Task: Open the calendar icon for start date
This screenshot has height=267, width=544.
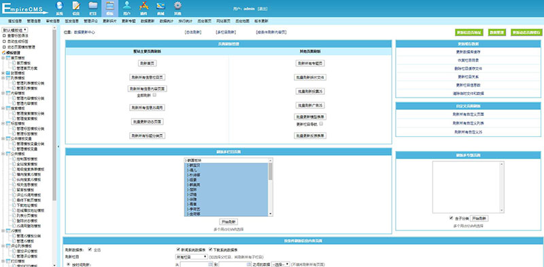Action: pos(210,264)
